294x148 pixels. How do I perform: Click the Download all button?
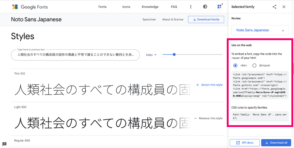pos(276,142)
